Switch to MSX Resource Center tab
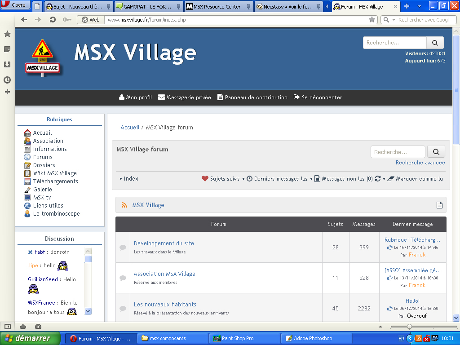Image resolution: width=460 pixels, height=345 pixels. click(218, 6)
